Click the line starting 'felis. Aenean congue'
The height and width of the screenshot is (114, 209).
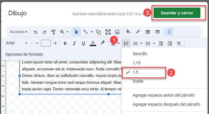point(72,83)
